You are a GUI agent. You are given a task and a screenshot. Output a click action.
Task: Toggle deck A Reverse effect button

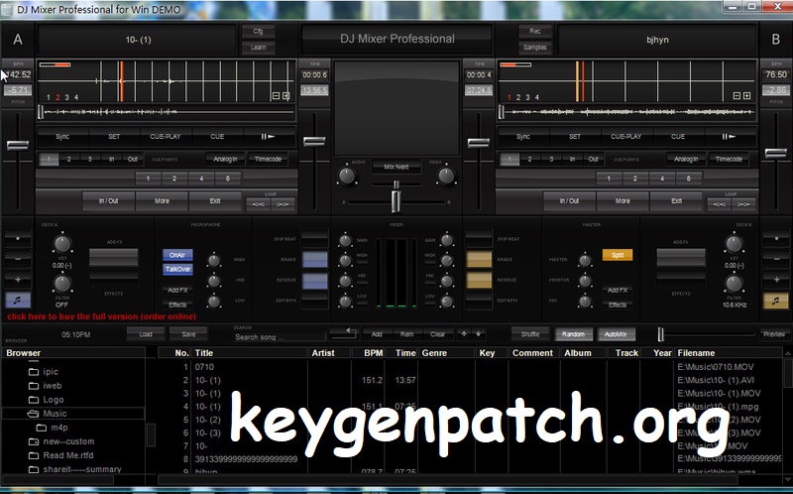pos(314,281)
